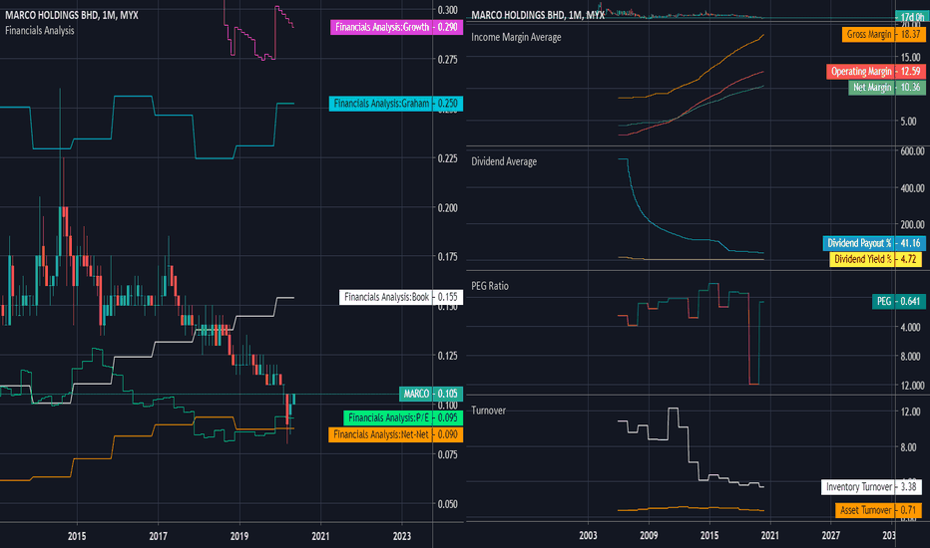Click the 2015 date on left time axis
This screenshot has height=548, width=930.
point(77,536)
